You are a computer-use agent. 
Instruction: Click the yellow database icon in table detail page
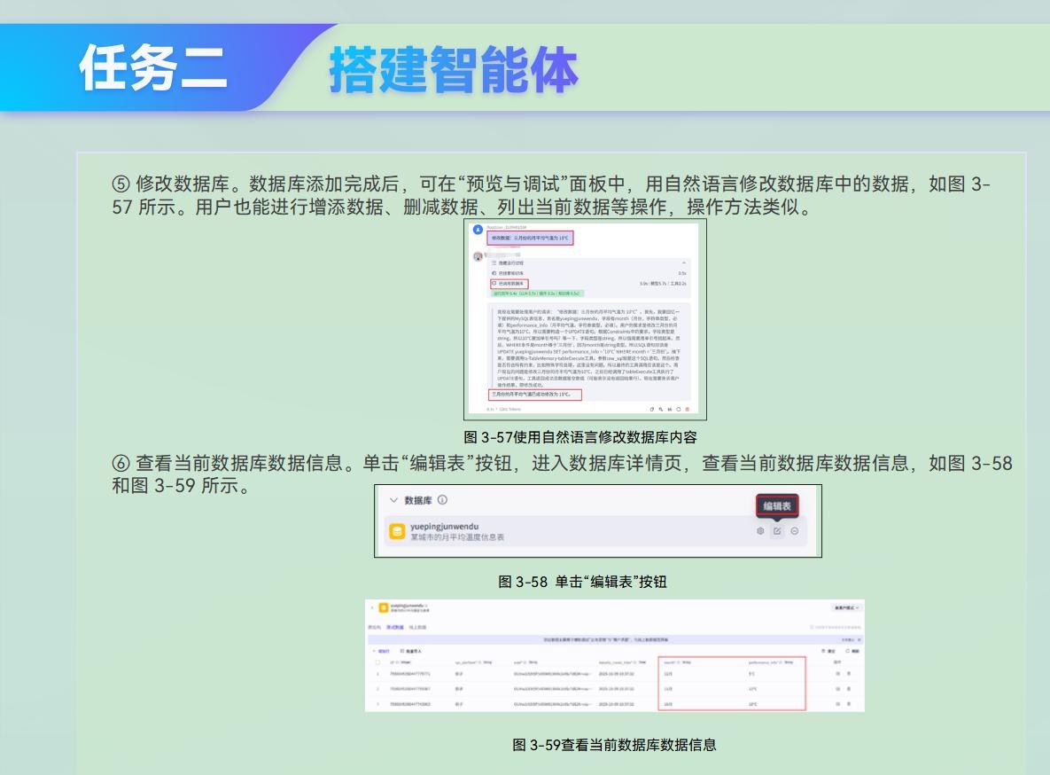point(383,607)
